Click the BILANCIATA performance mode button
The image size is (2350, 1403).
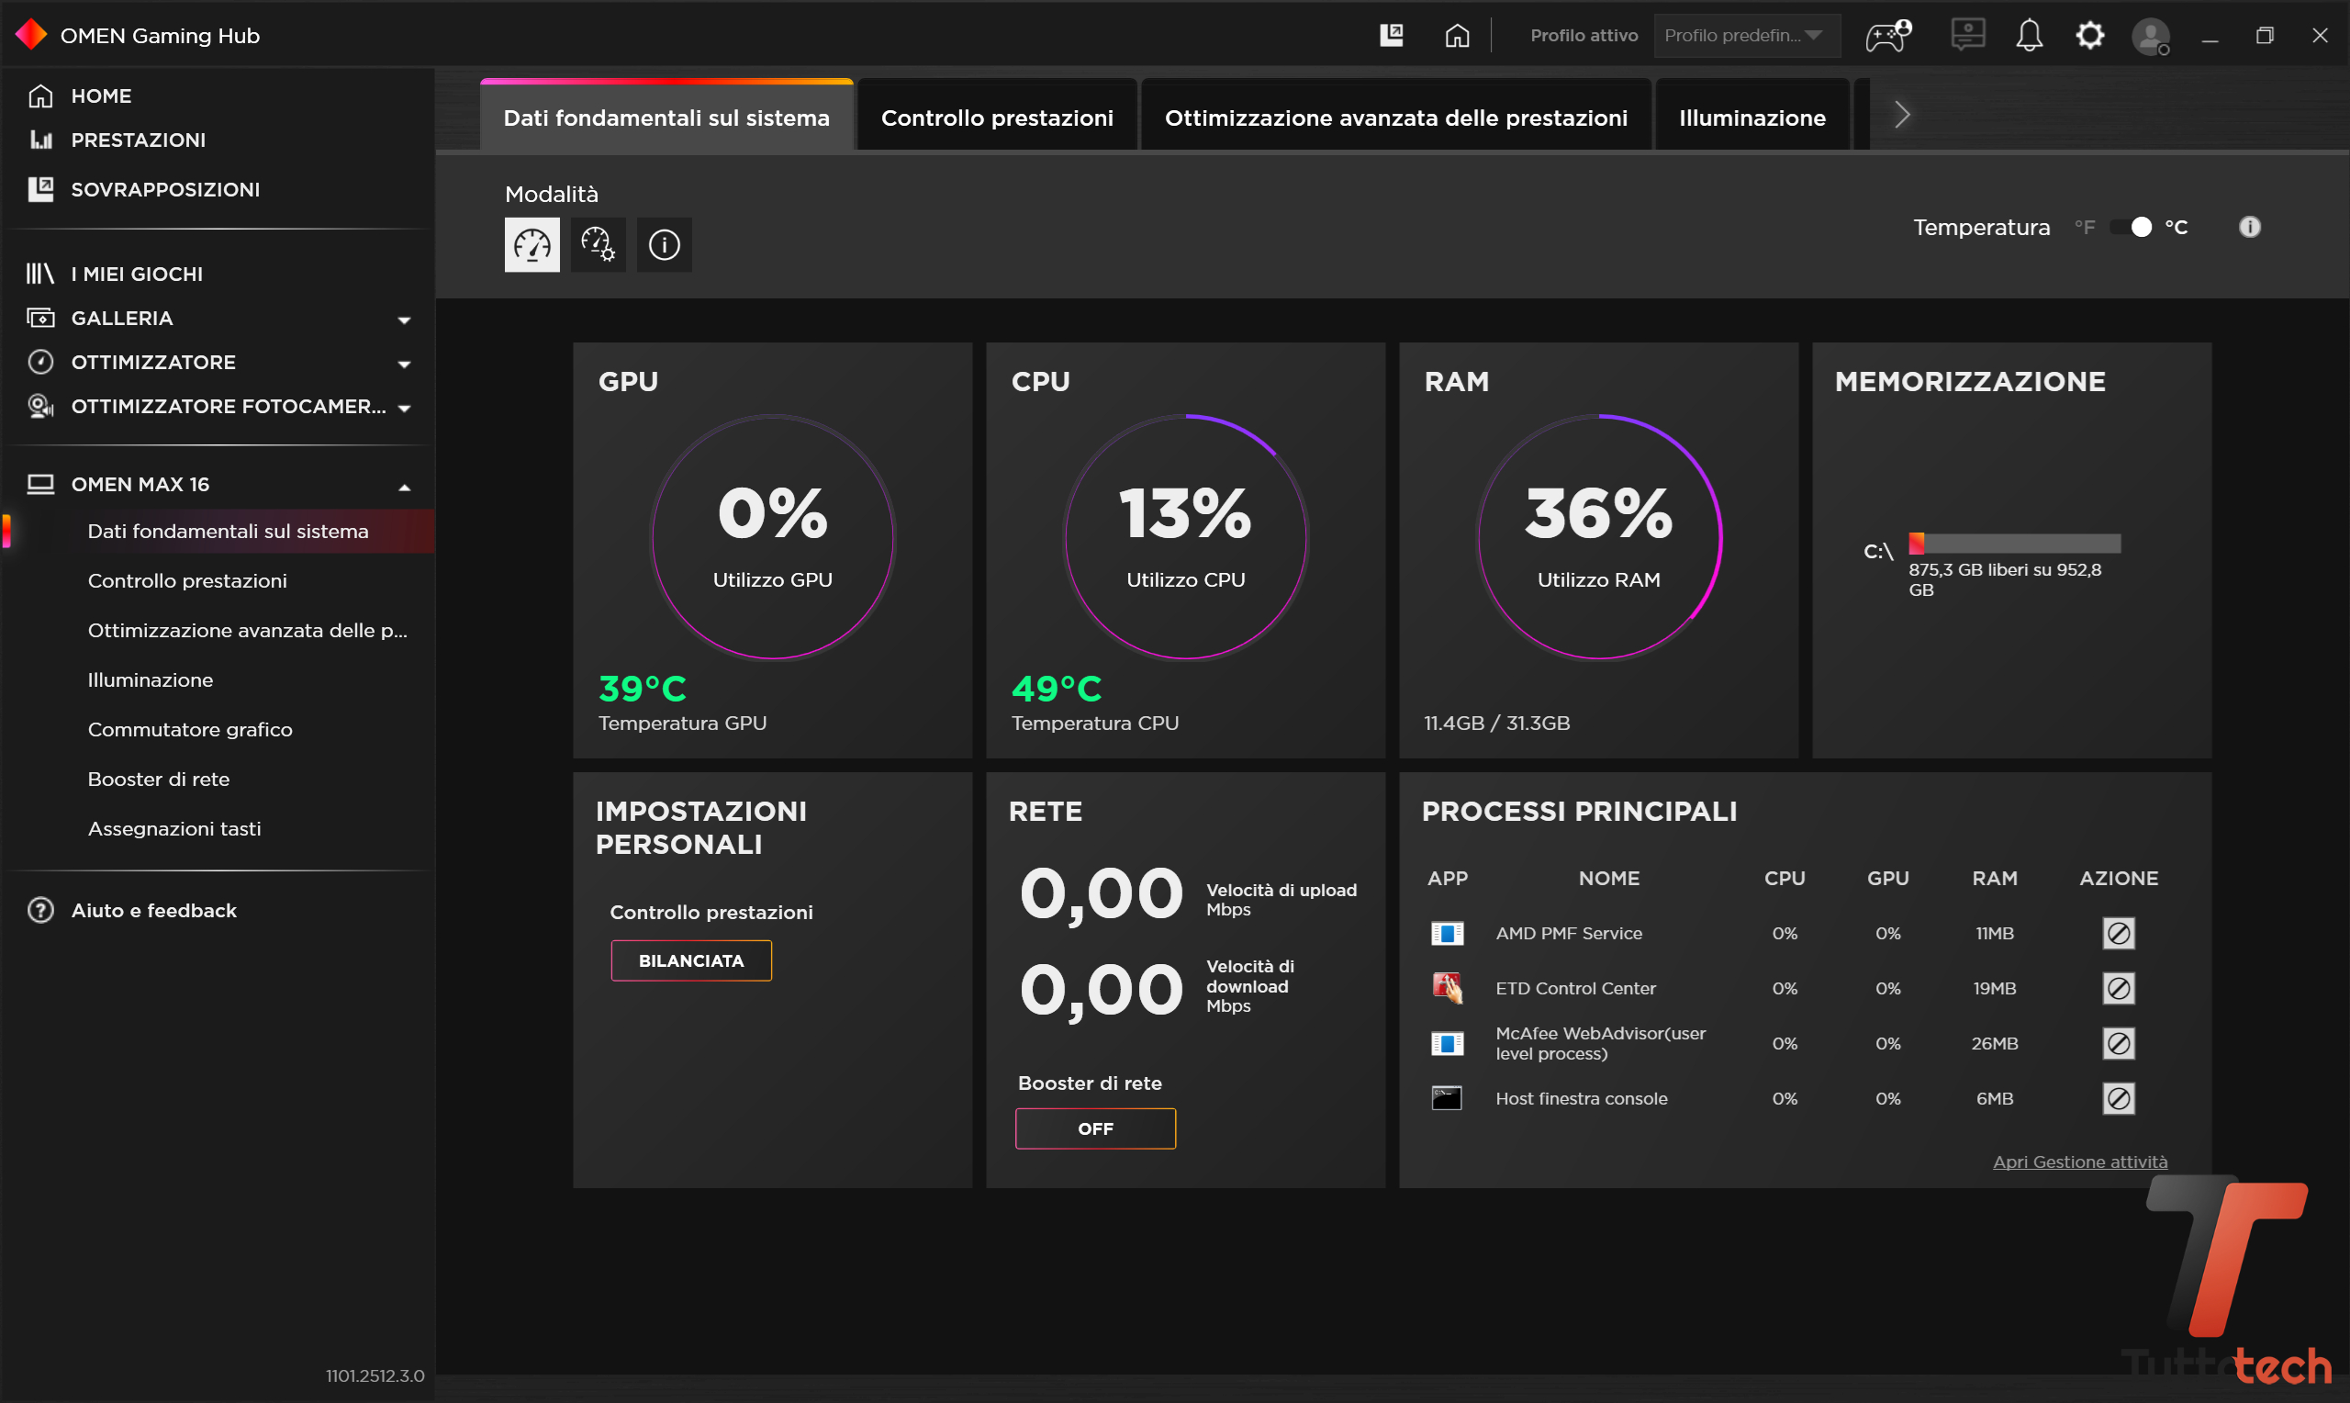[x=690, y=960]
